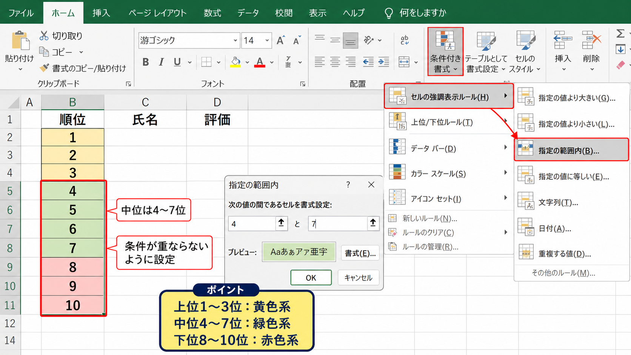Click the Borders icon
Viewport: 631px width, 355px height.
[206, 62]
